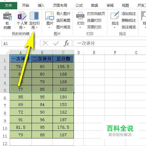Click 打印当前页 button
Image resolution: width=146 pixels, height=146 pixels.
(x=96, y=14)
